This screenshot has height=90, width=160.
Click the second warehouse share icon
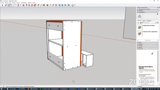point(62,5)
